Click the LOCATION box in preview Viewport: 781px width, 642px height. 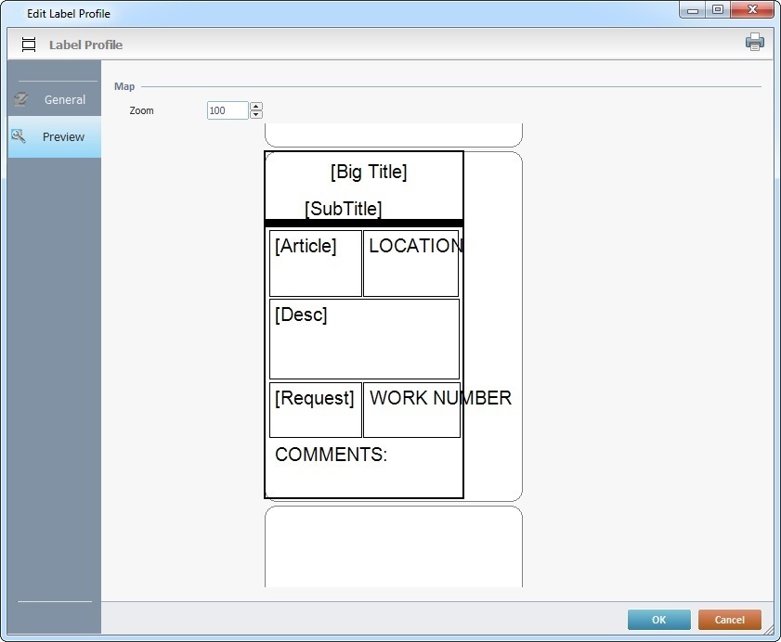(410, 263)
